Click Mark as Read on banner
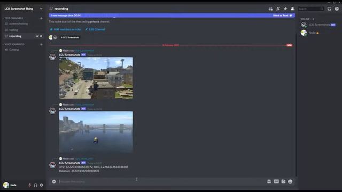 click(x=283, y=15)
